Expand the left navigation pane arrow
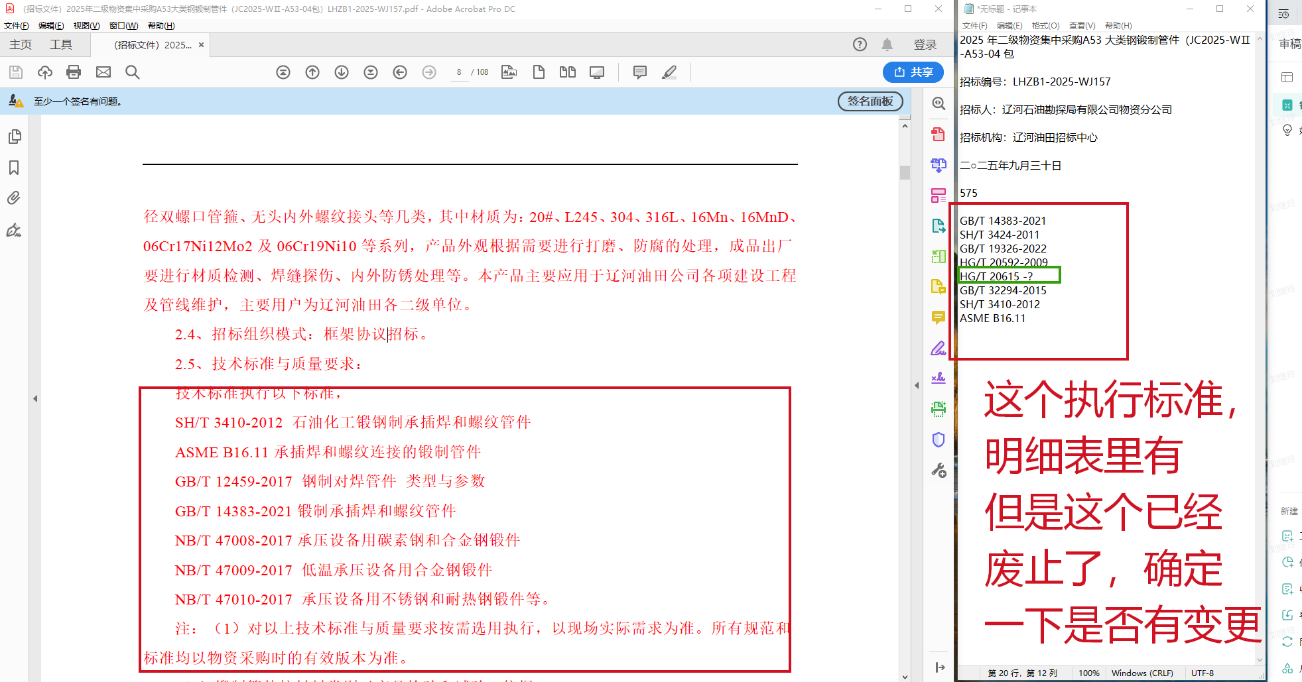Image resolution: width=1302 pixels, height=682 pixels. 35,398
